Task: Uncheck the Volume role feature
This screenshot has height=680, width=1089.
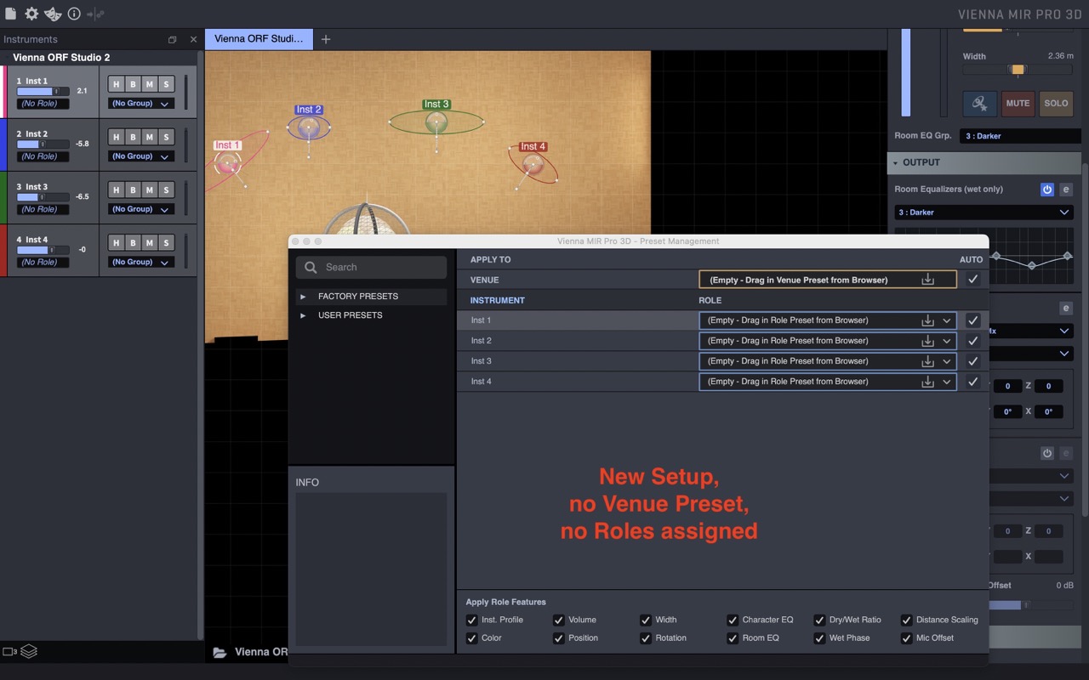Action: click(559, 620)
